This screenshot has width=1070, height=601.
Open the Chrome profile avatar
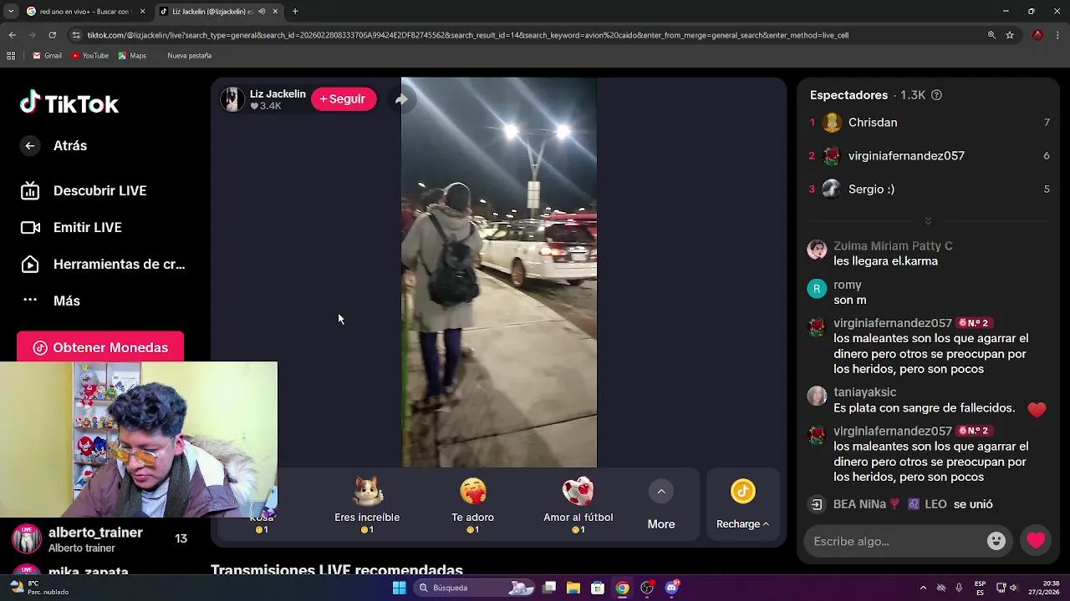pyautogui.click(x=1037, y=35)
